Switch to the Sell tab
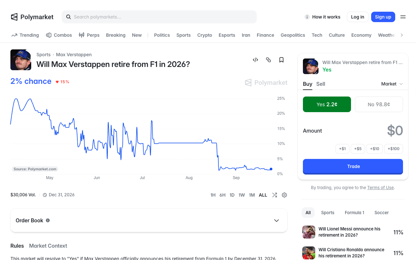 point(321,84)
